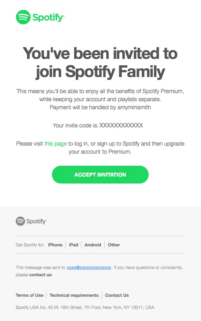Screen dimensions: 201x321
Task: Click the invite code XXXXXXXXXXXX text
Action: tap(121, 125)
